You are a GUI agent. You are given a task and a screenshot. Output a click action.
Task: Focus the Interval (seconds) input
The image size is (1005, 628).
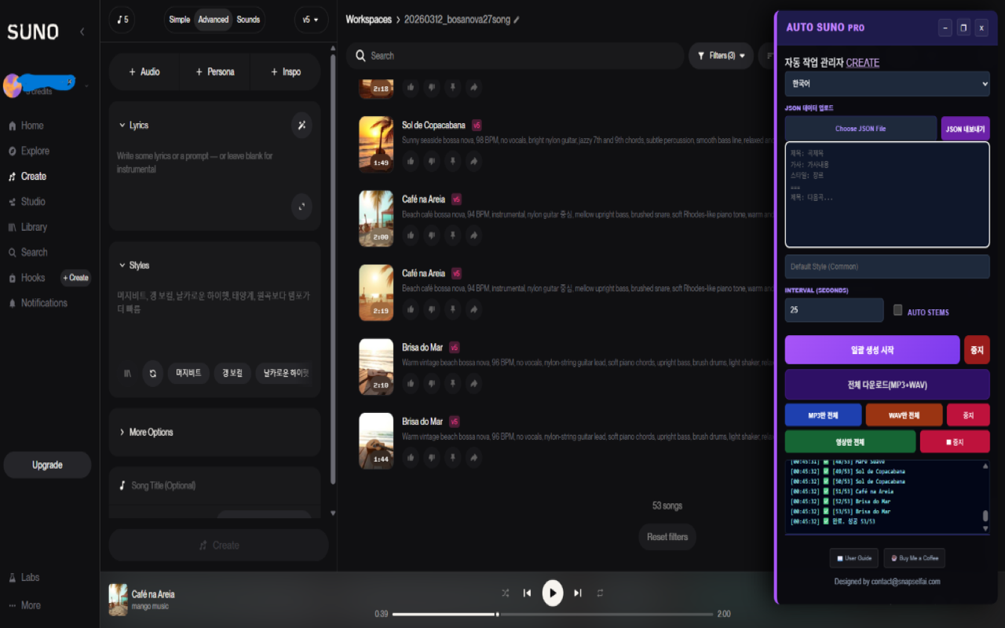(834, 310)
